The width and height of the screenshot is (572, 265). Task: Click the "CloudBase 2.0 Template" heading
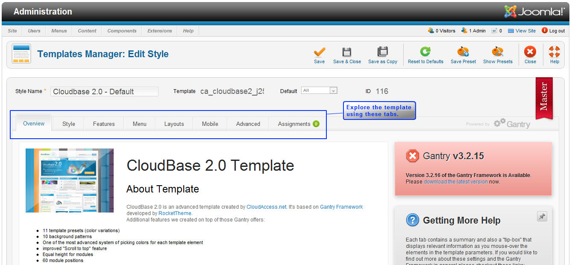click(x=210, y=165)
